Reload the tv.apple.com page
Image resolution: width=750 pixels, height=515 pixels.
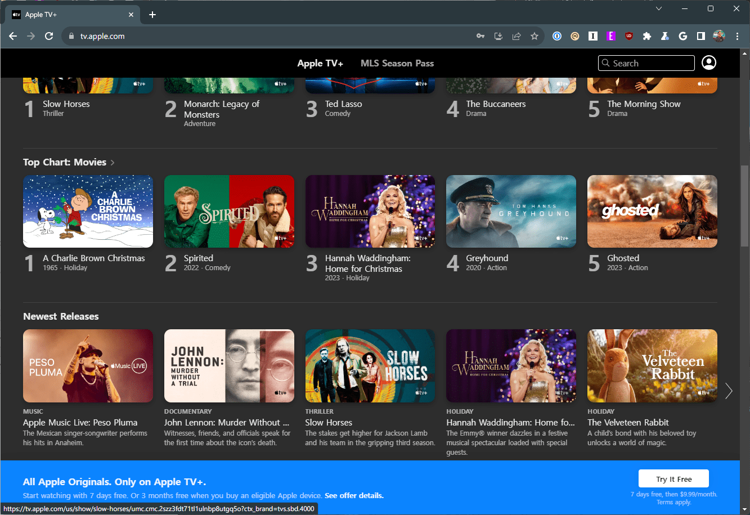(49, 36)
